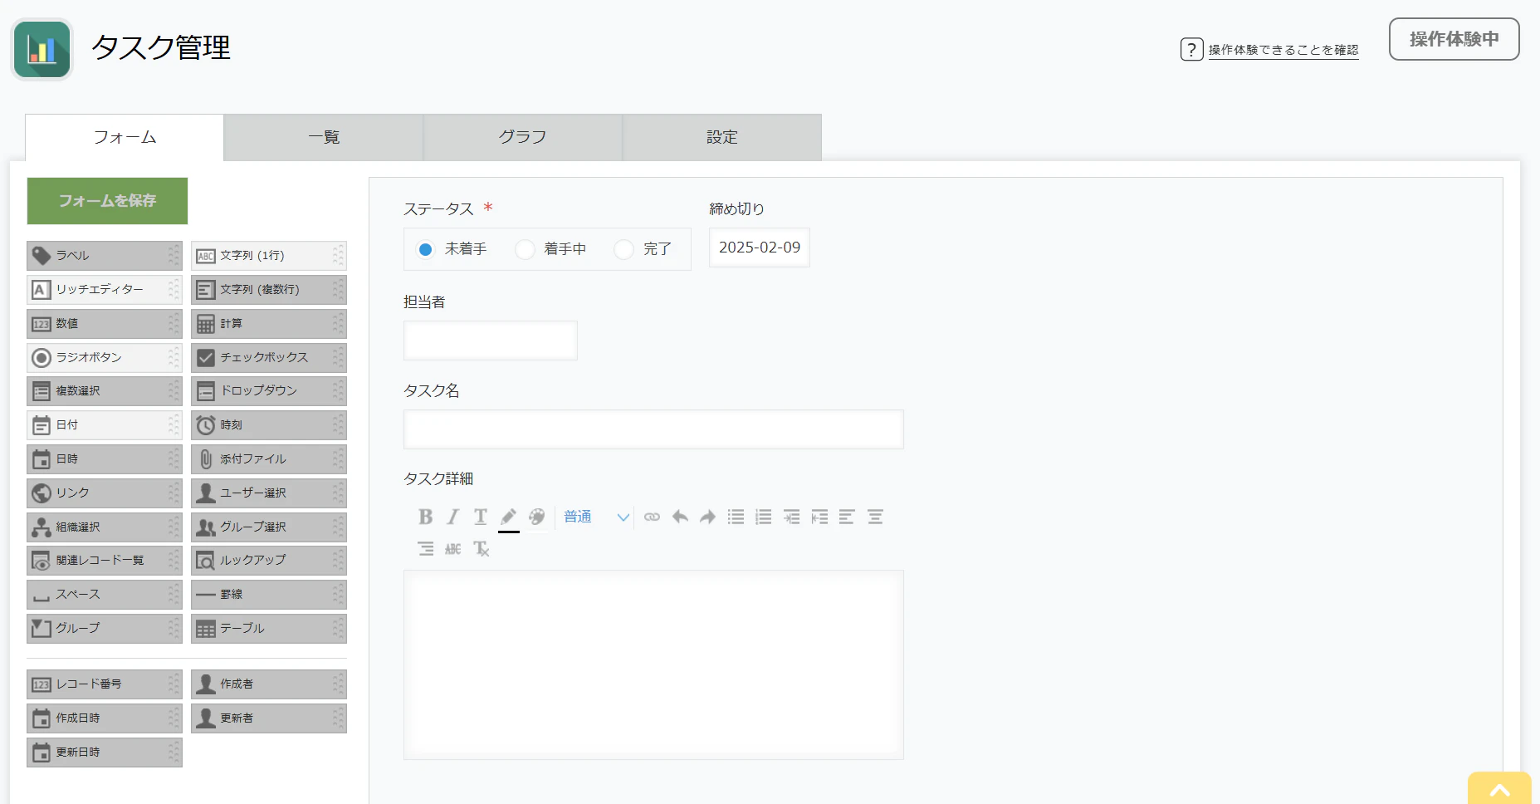Focus the タスク名 text field

point(653,429)
